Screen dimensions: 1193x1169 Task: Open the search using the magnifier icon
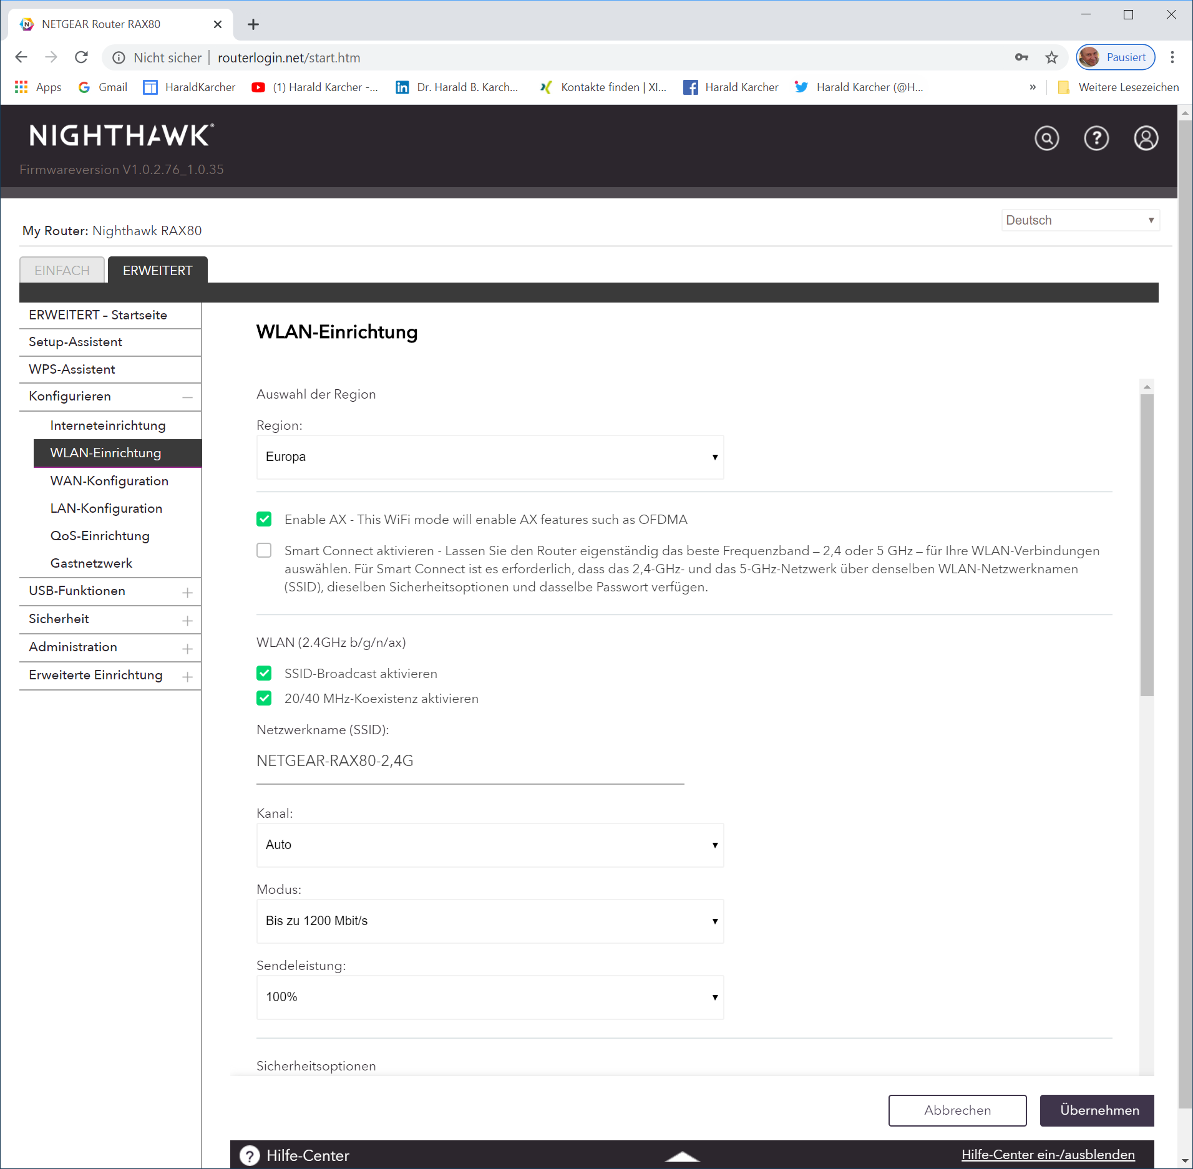pyautogui.click(x=1047, y=138)
